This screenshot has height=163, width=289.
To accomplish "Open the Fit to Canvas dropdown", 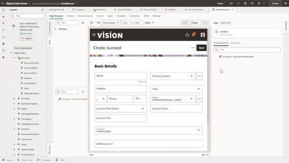I will click(x=111, y=23).
